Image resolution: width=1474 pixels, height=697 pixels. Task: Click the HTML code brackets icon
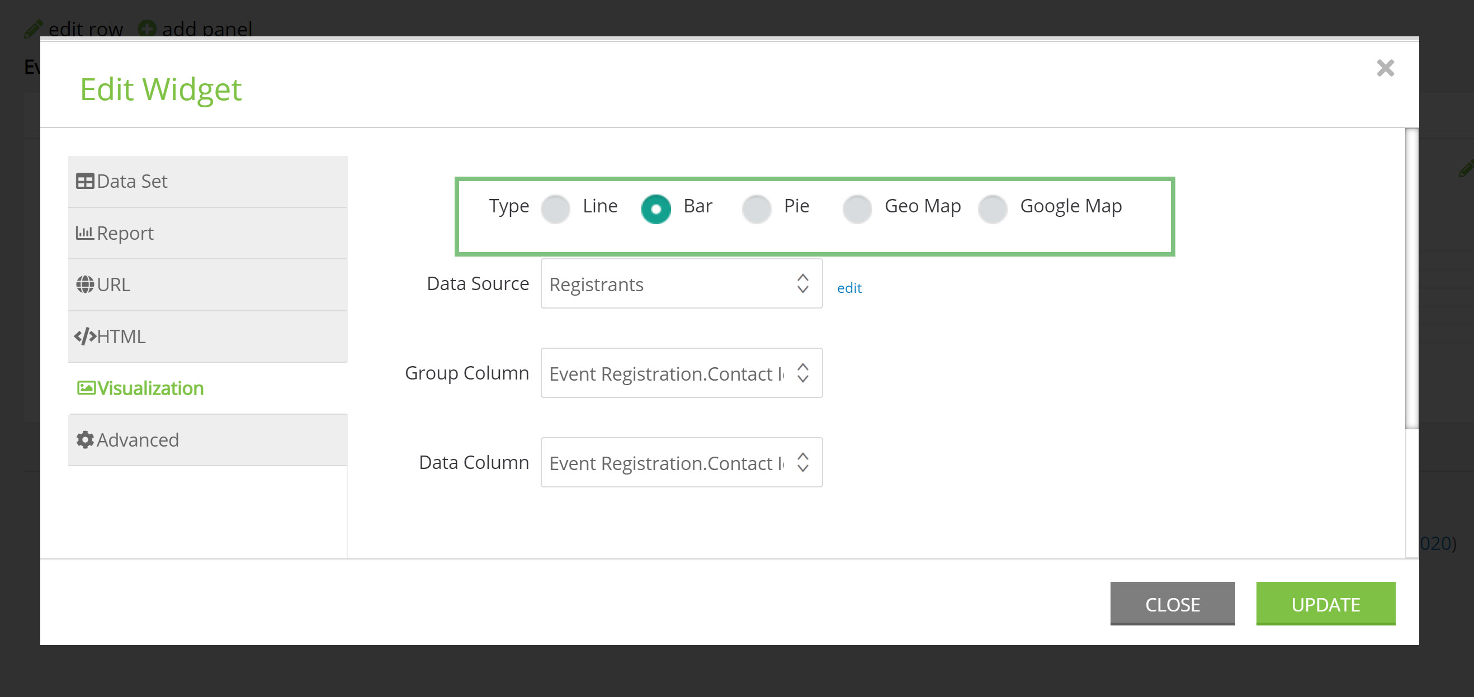pyautogui.click(x=84, y=336)
